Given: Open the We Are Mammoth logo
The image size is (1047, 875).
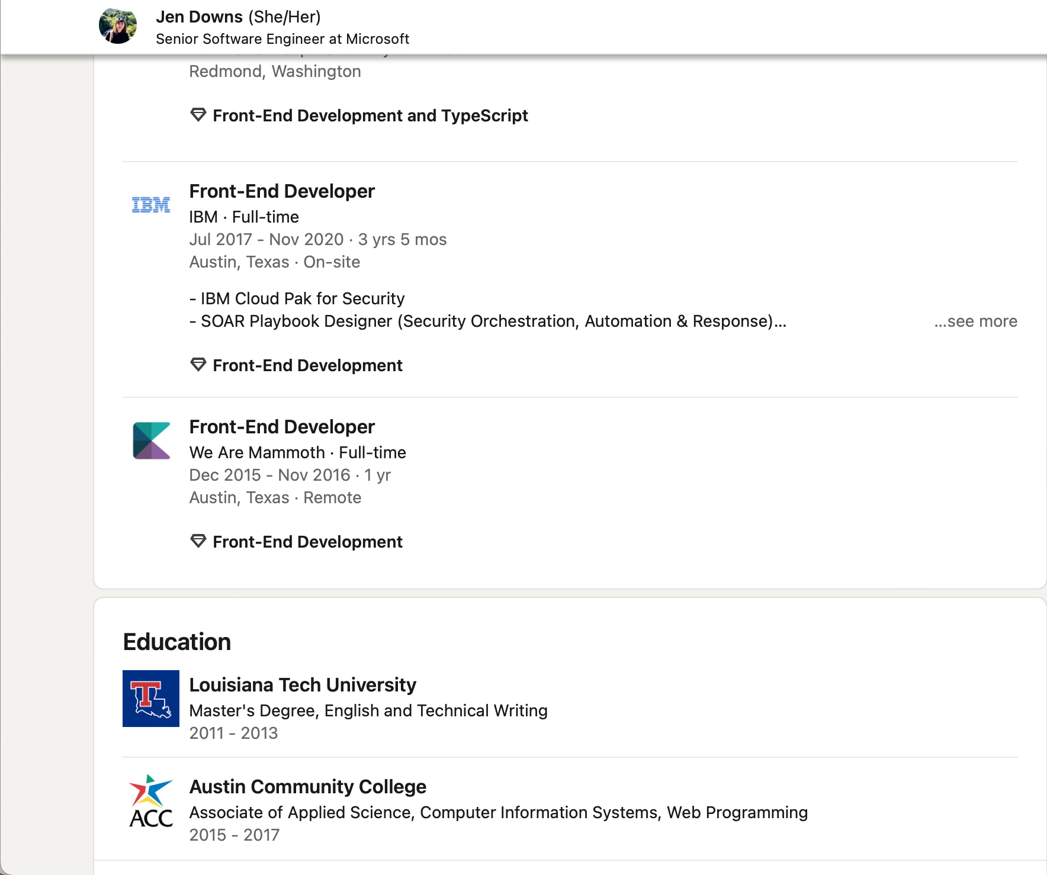Looking at the screenshot, I should (151, 440).
